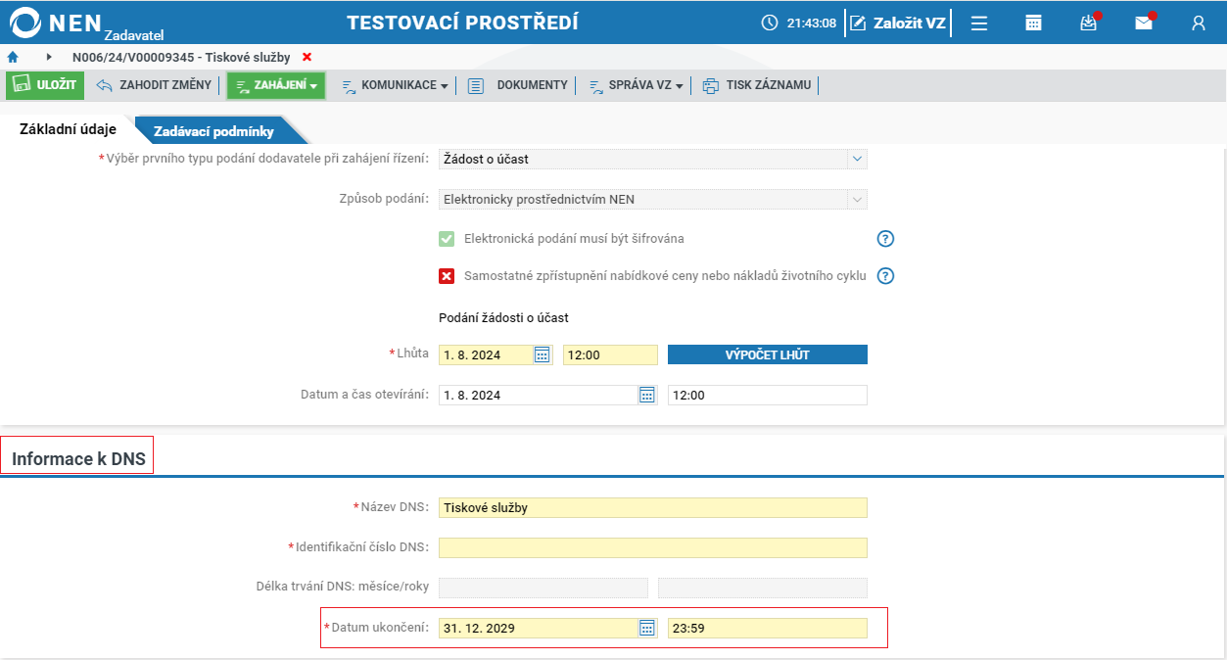
Task: Toggle Samostatné zpřístupnění nabídkové ceny checkbox
Action: pyautogui.click(x=447, y=276)
